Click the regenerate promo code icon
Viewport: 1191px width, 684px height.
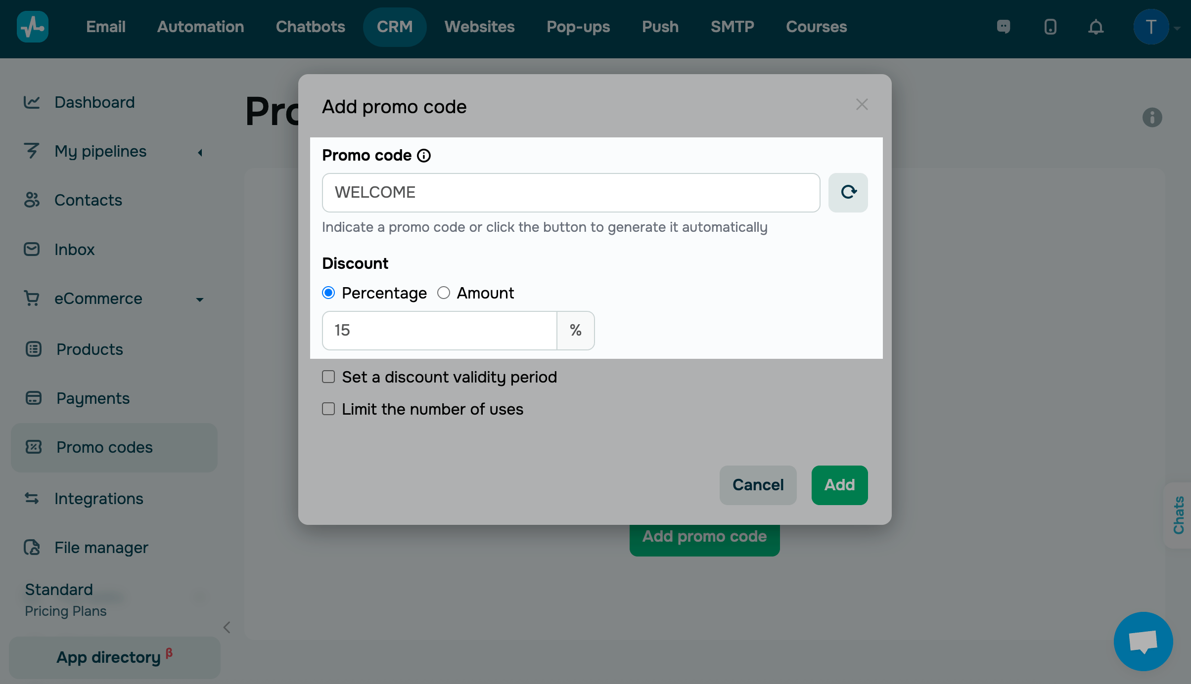[x=848, y=192]
